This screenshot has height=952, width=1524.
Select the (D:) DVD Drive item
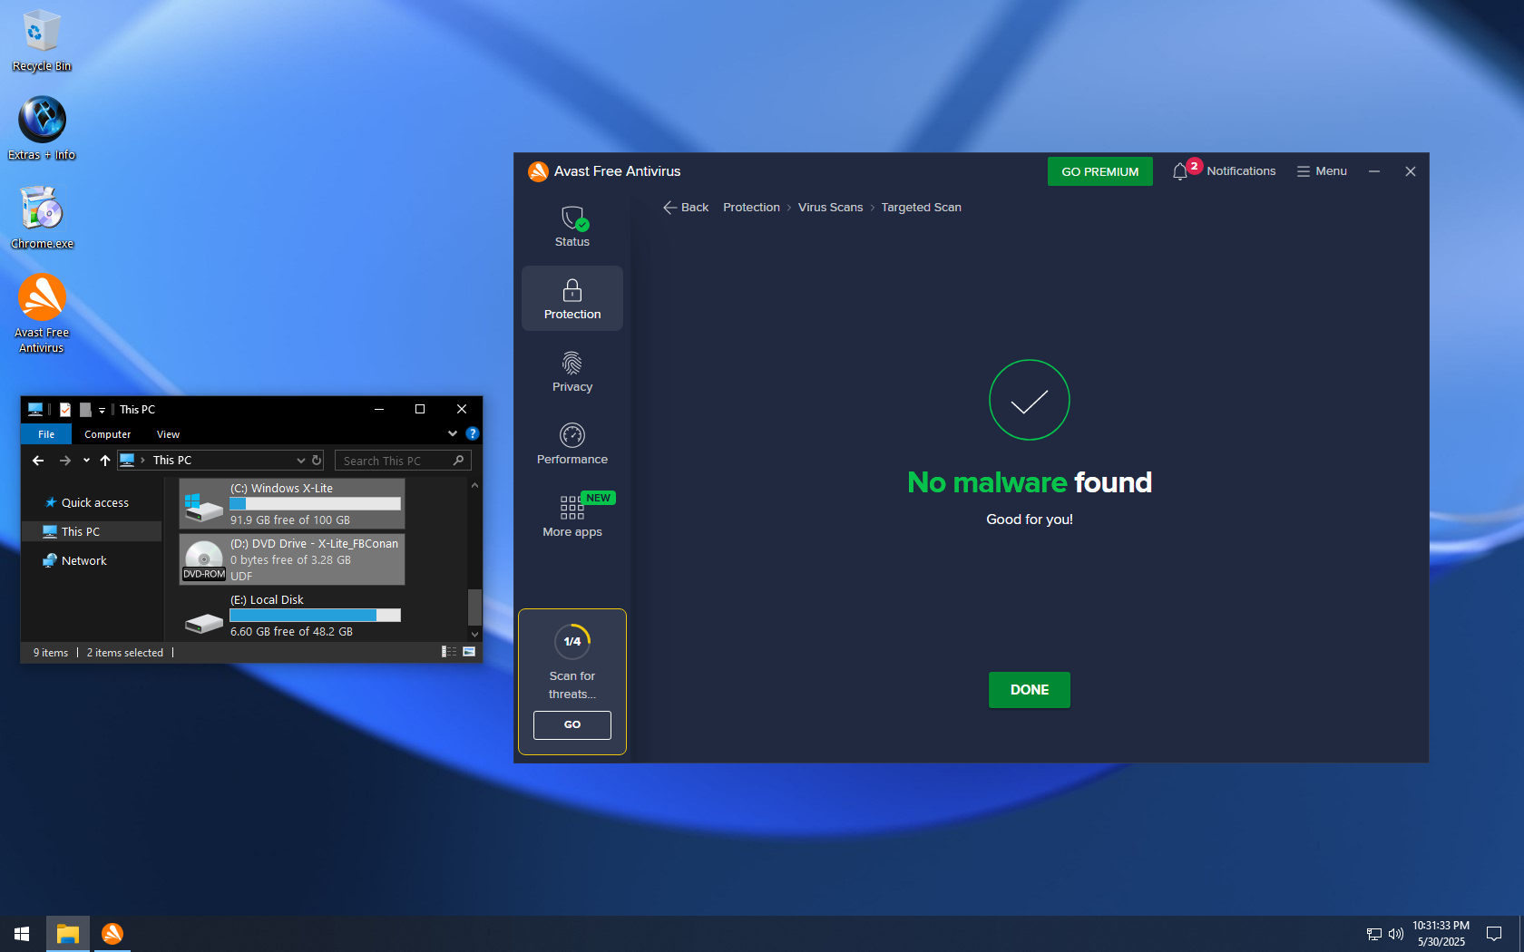292,559
